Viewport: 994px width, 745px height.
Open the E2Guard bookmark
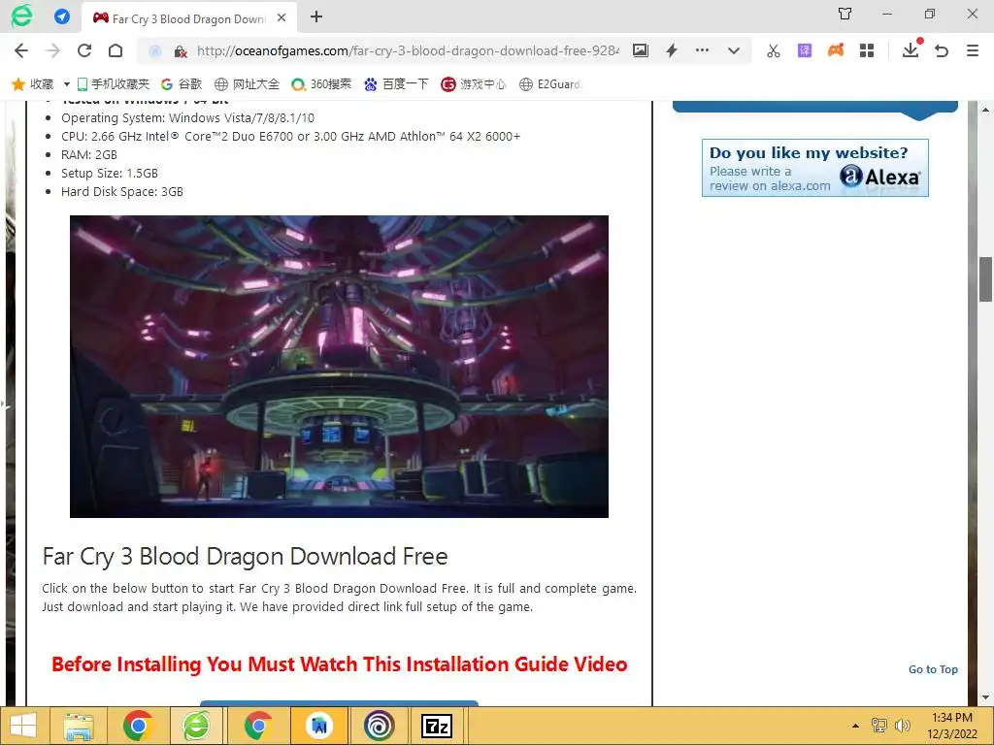click(550, 84)
